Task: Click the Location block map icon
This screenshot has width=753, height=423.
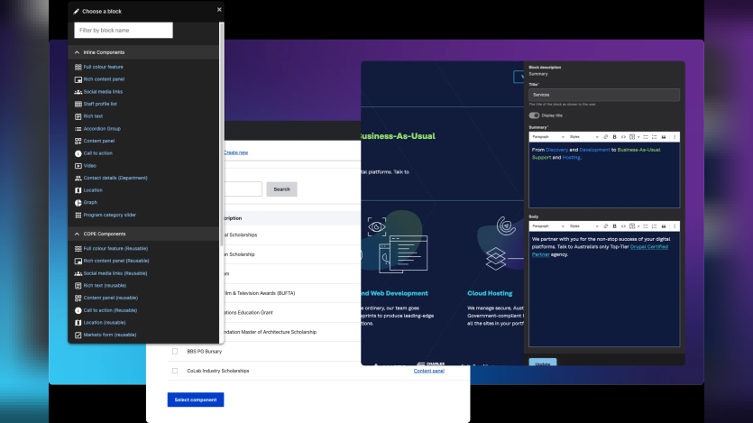Action: tap(78, 190)
